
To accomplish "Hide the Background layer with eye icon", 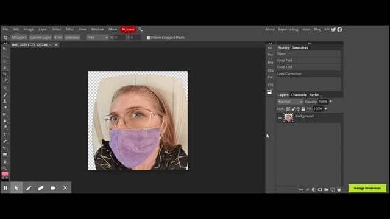I will click(280, 118).
